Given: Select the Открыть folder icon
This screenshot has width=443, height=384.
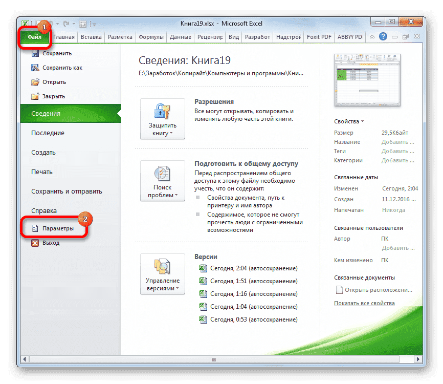Looking at the screenshot, I should 35,81.
